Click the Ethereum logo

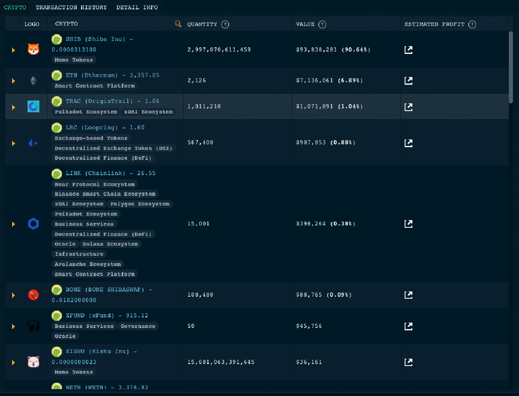[x=33, y=81]
